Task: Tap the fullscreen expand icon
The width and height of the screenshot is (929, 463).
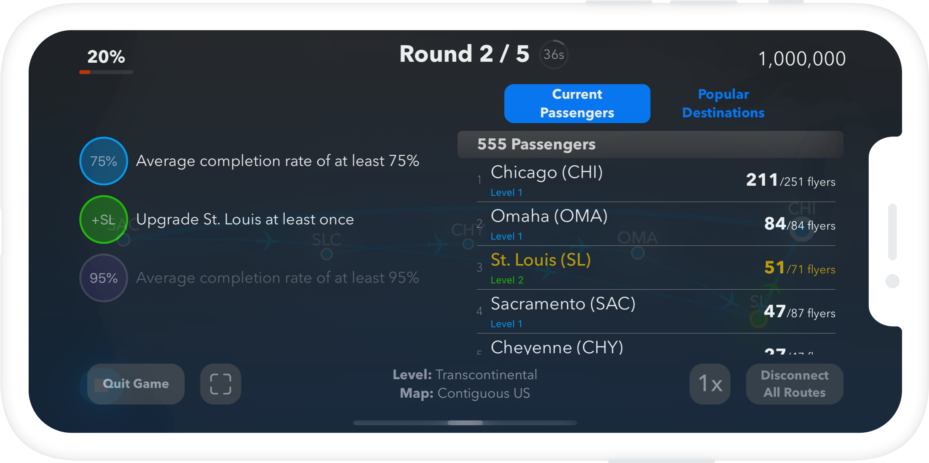Action: 220,384
